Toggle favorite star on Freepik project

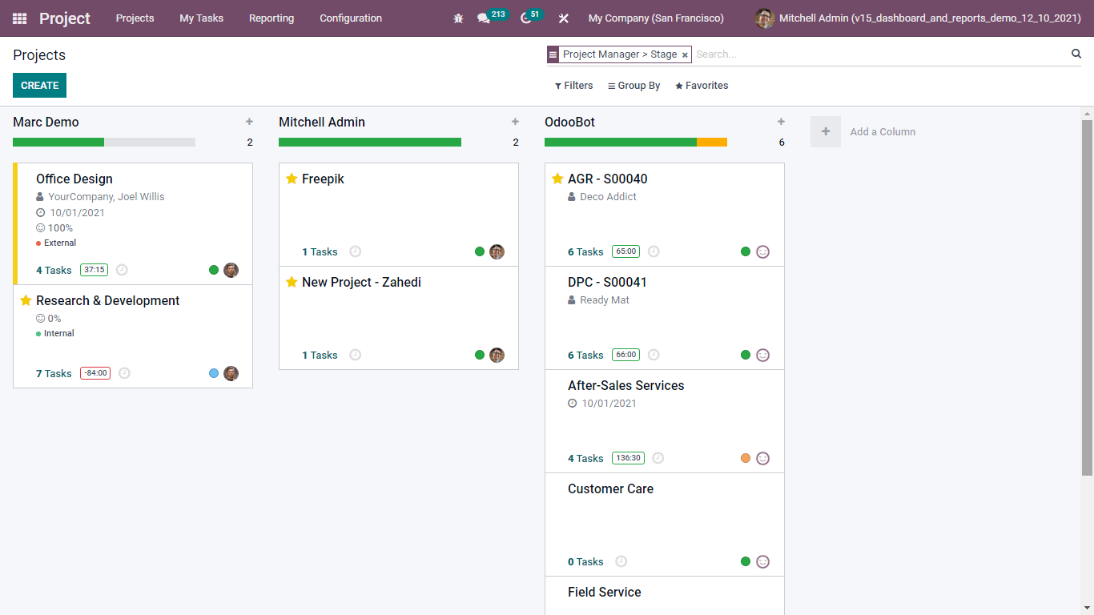tap(292, 179)
